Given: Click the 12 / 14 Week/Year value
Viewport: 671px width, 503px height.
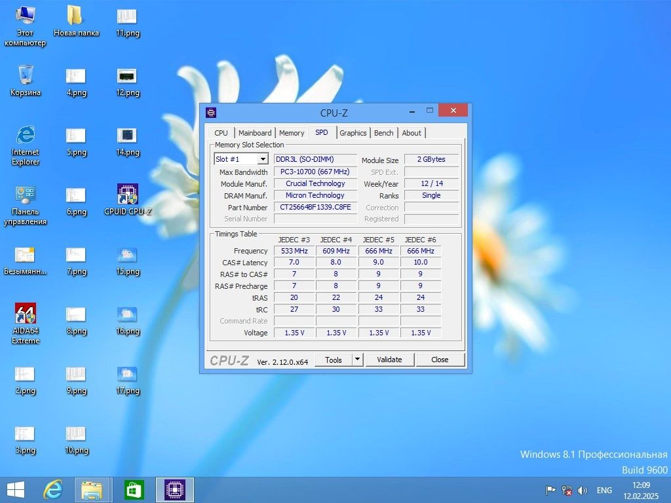Looking at the screenshot, I should [x=431, y=183].
